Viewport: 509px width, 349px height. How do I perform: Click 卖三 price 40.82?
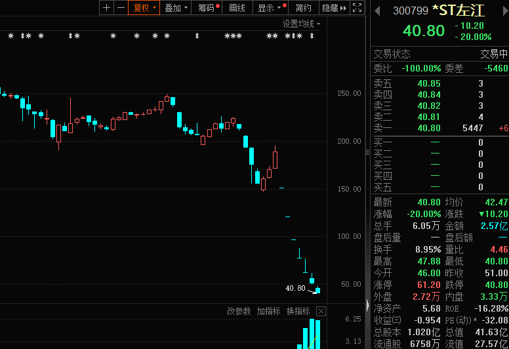[x=429, y=106]
